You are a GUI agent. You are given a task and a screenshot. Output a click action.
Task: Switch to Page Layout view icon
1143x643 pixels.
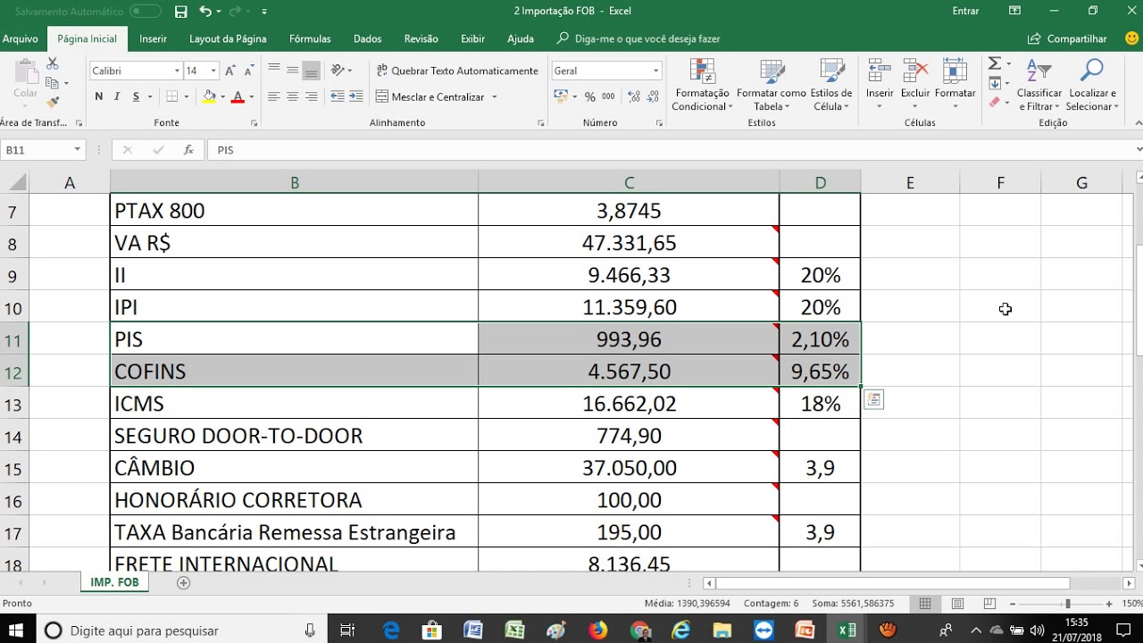pos(957,604)
